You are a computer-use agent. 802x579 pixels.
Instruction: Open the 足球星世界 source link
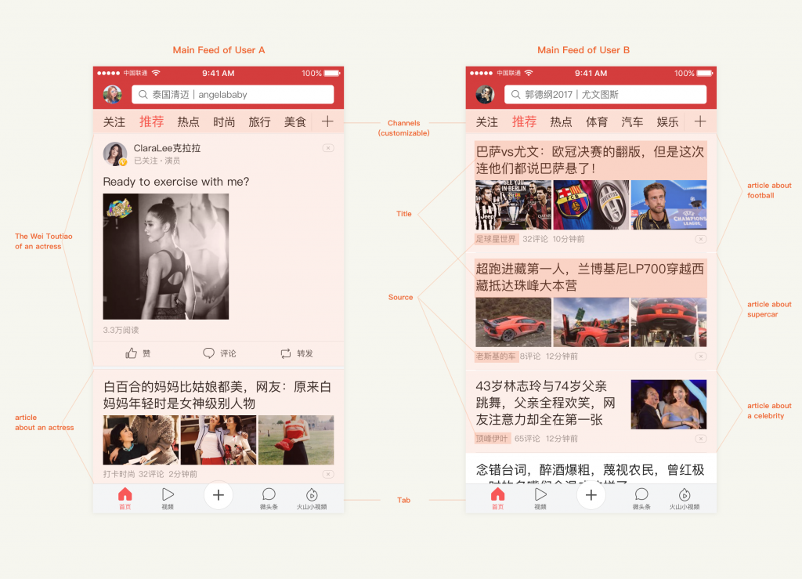pos(496,239)
